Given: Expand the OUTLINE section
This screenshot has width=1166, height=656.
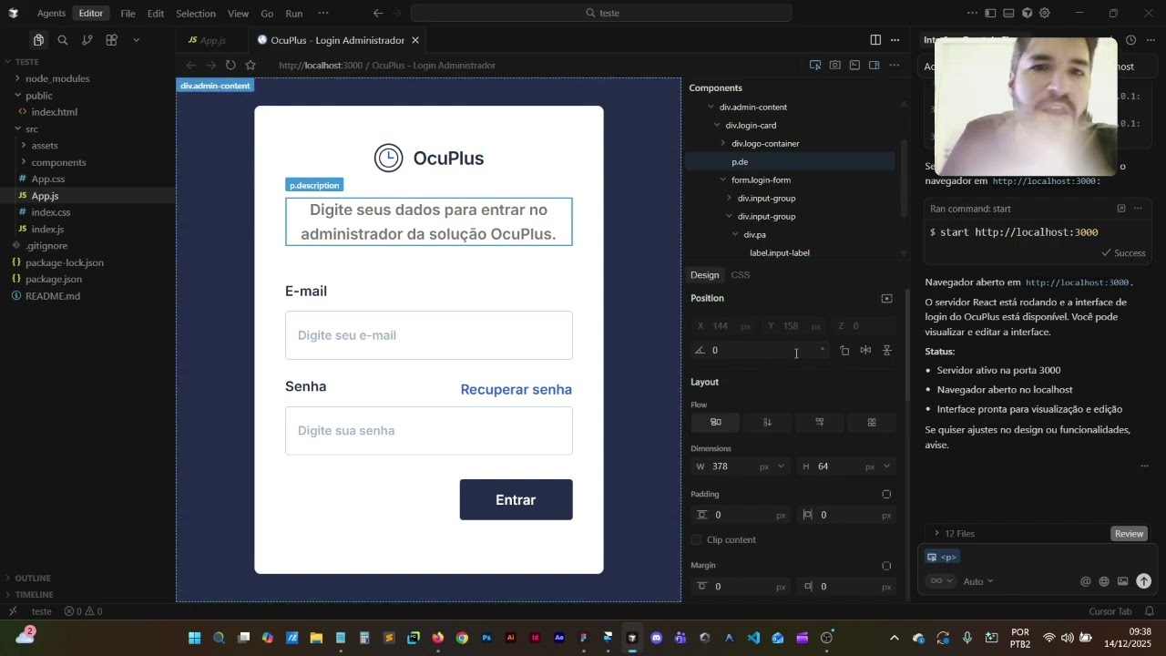Looking at the screenshot, I should (32, 579).
